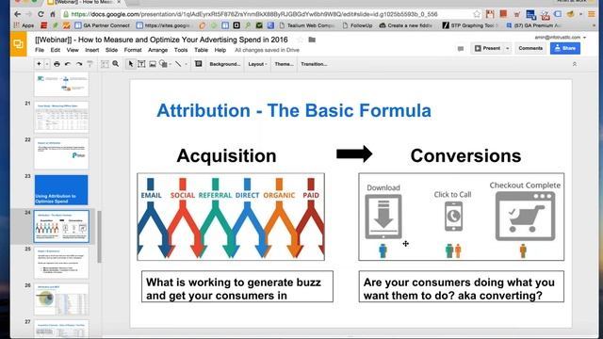Screen dimensions: 603x339
Task: Click the acquisition channels arrows image
Action: 231,217
